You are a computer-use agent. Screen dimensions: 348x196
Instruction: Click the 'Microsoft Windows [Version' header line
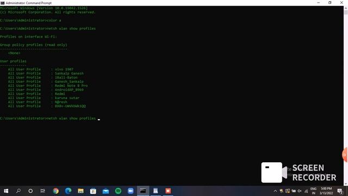click(43, 8)
